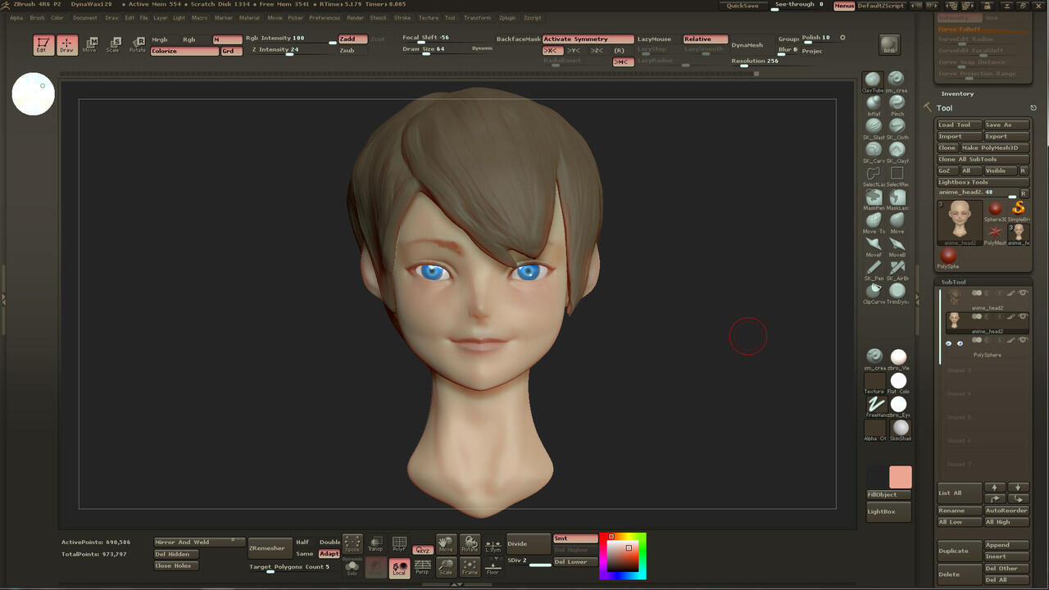1049x590 pixels.
Task: Select the SimpleBrush tool icon
Action: 1018,210
